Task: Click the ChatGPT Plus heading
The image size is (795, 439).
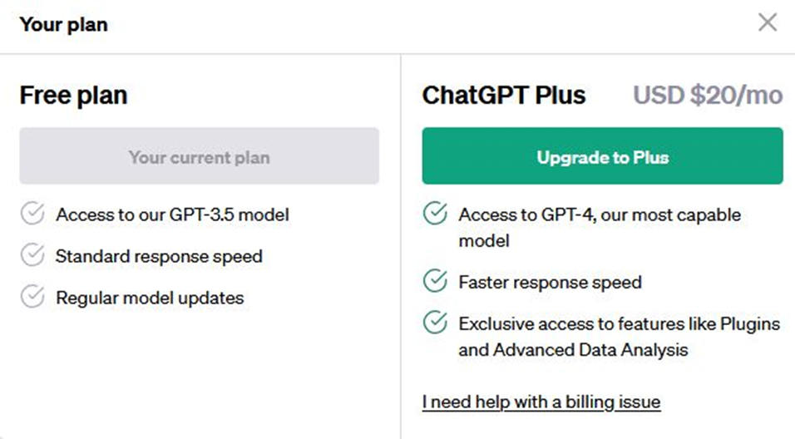Action: click(504, 96)
